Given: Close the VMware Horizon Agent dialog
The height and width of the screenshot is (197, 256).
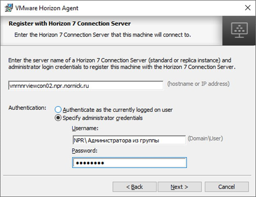Looking at the screenshot, I should [x=247, y=8].
